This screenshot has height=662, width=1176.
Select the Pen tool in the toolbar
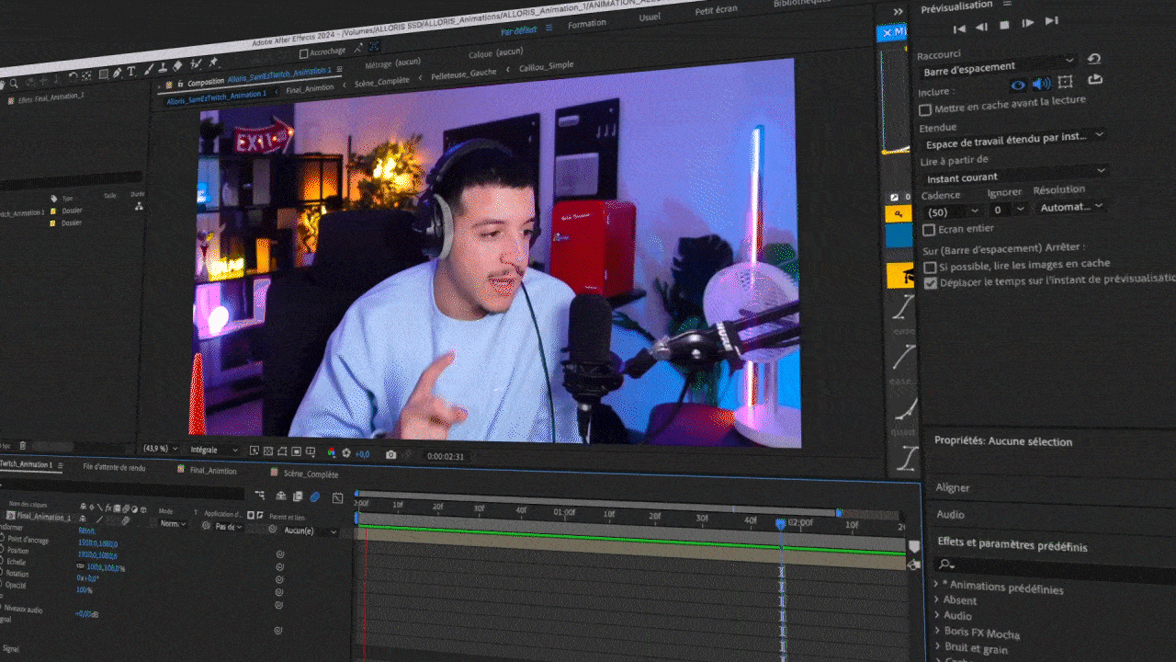tap(117, 73)
